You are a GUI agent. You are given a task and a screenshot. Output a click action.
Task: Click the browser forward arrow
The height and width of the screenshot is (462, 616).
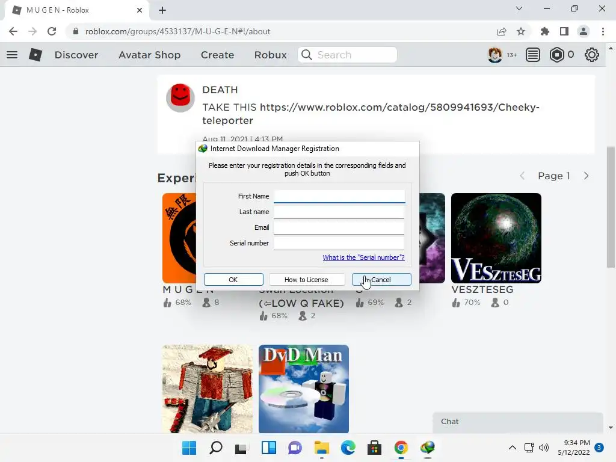point(32,31)
